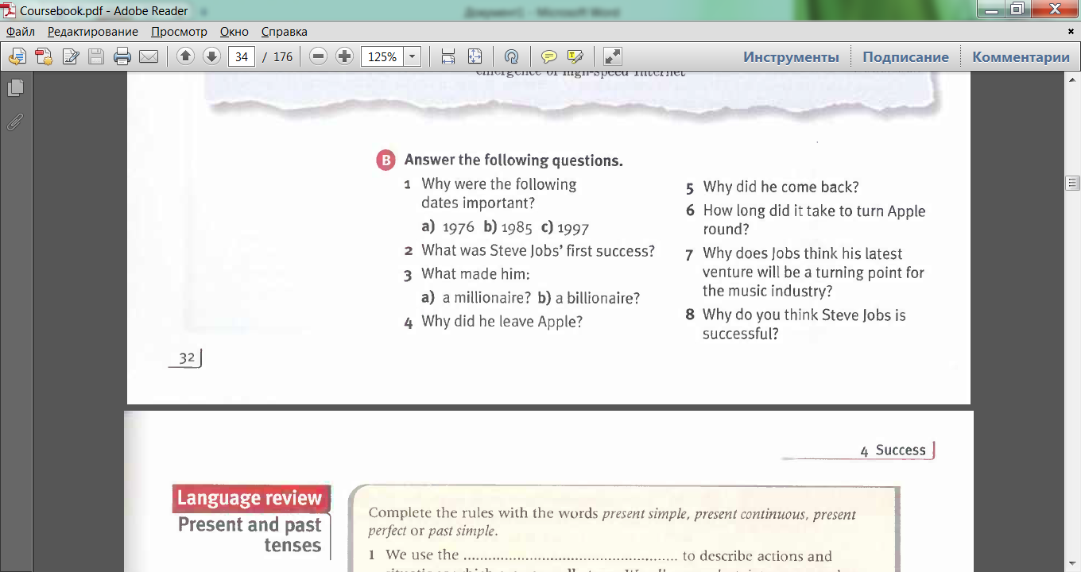Open the Подписание panel
This screenshot has height=572, width=1081.
[905, 56]
